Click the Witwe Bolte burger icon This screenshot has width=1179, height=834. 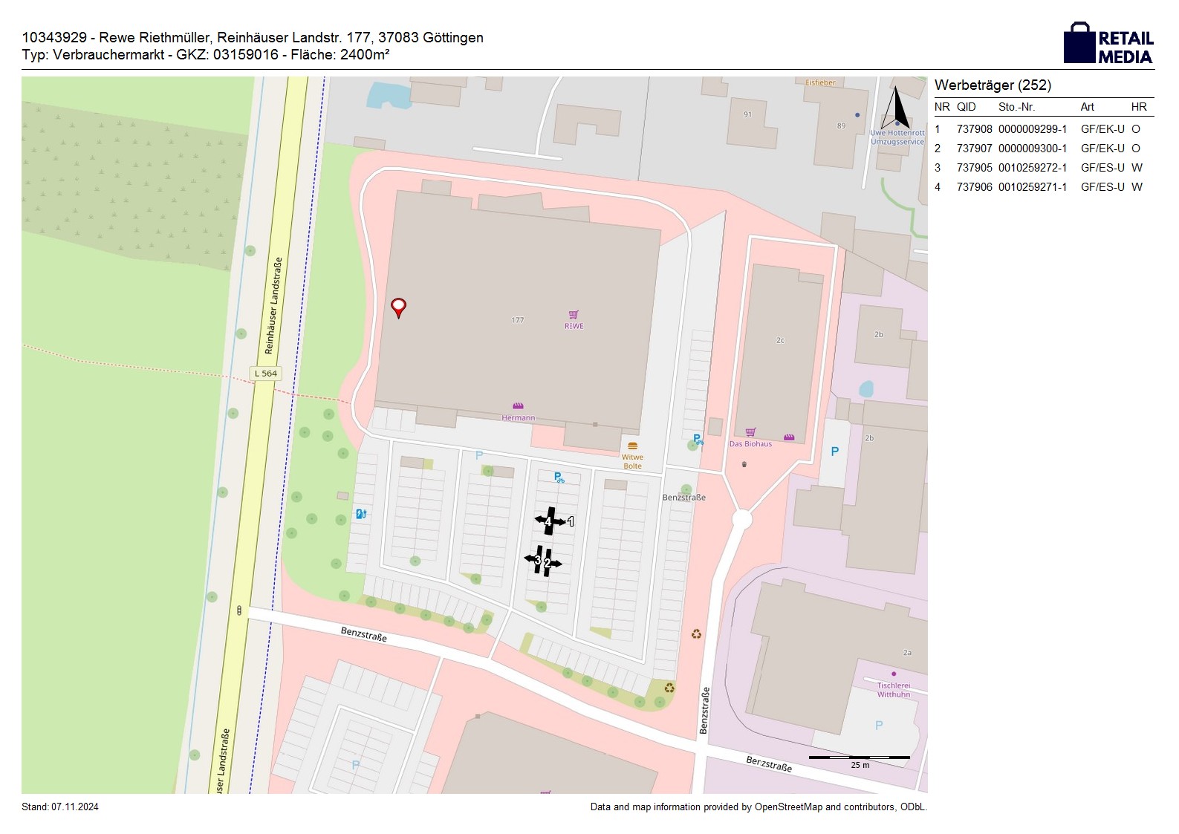632,446
